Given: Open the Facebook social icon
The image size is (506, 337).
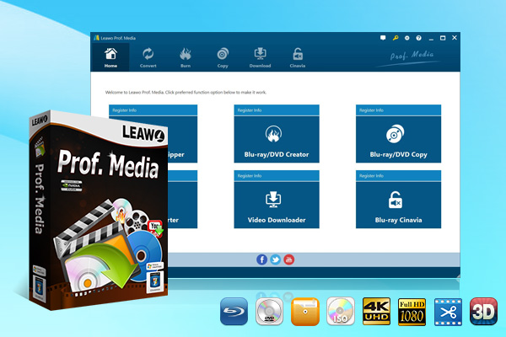Looking at the screenshot, I should click(261, 259).
